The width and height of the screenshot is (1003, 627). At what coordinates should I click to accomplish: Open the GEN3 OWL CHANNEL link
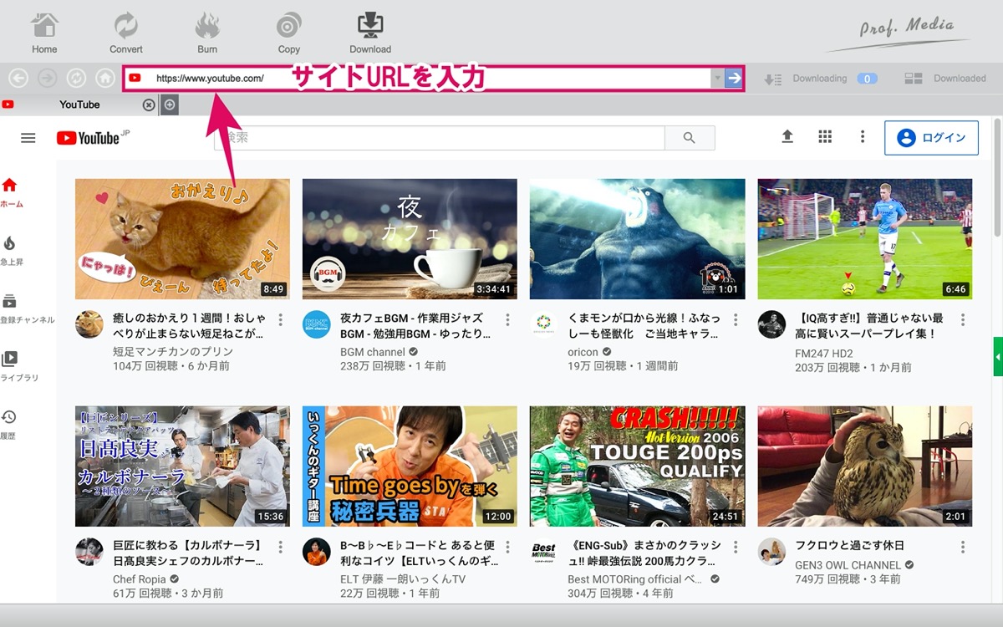(848, 565)
